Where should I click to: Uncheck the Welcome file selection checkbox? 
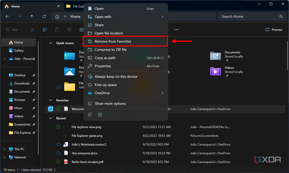(x=50, y=109)
